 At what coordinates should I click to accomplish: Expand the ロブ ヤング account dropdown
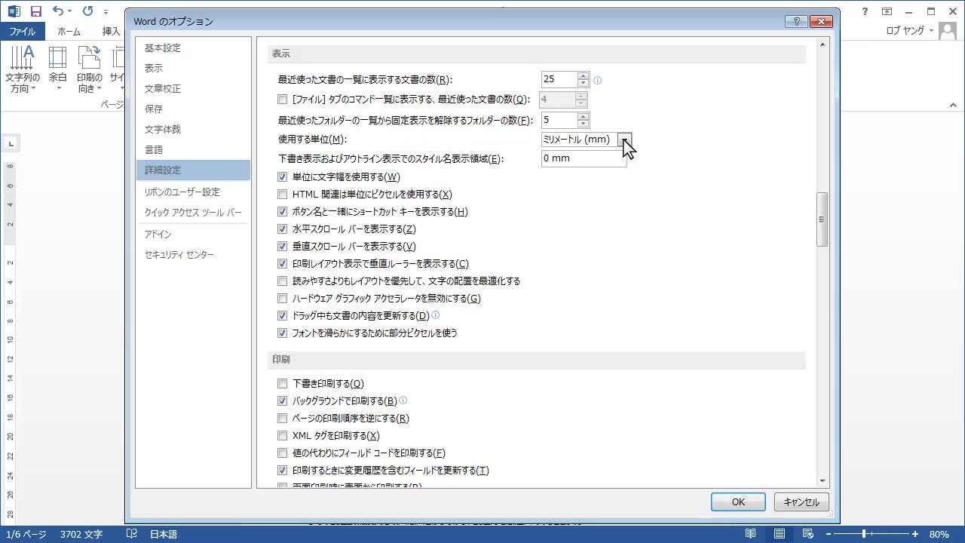pyautogui.click(x=931, y=31)
